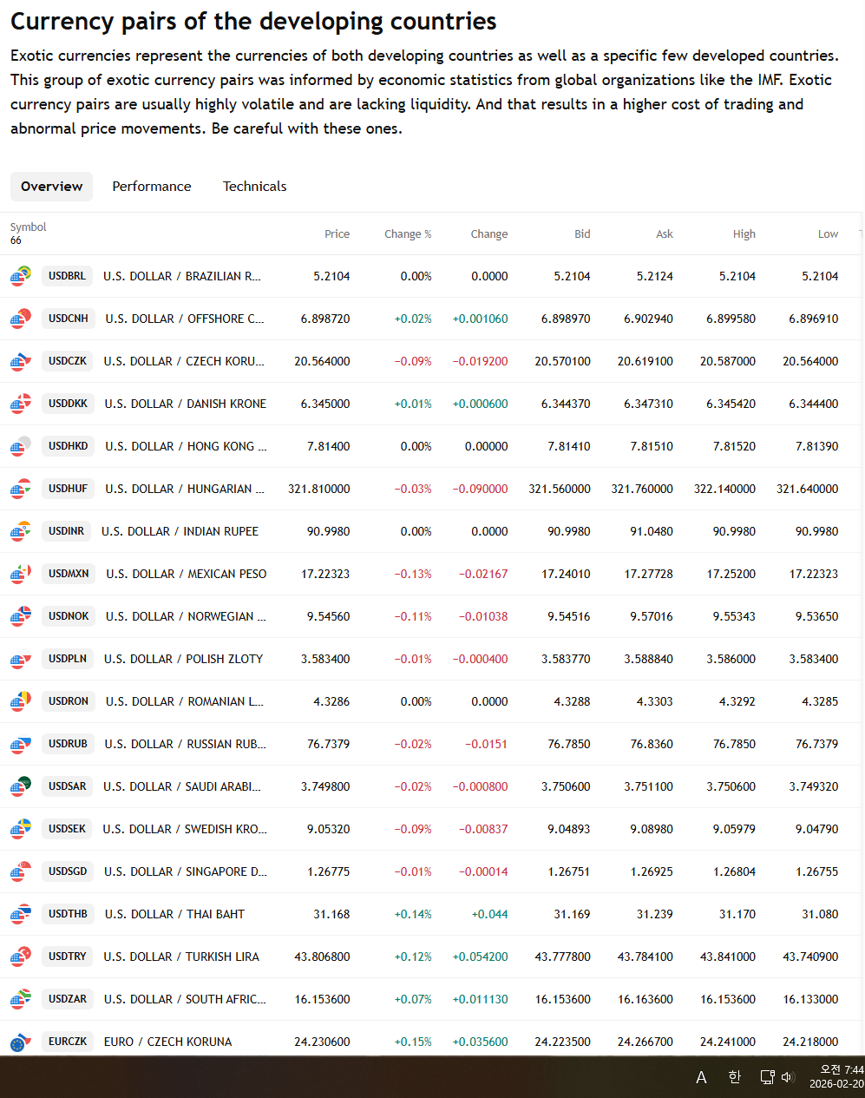Open the USDHKD ticker link

69,446
